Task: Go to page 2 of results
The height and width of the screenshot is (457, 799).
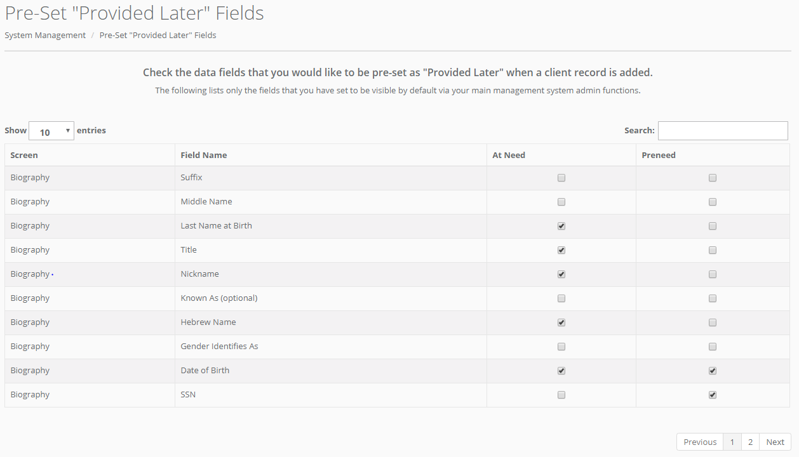Action: coord(750,442)
